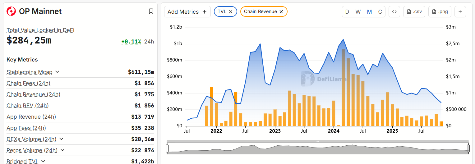The width and height of the screenshot is (475, 164).
Task: Remove Chain Revenue metric with X
Action: (x=281, y=11)
